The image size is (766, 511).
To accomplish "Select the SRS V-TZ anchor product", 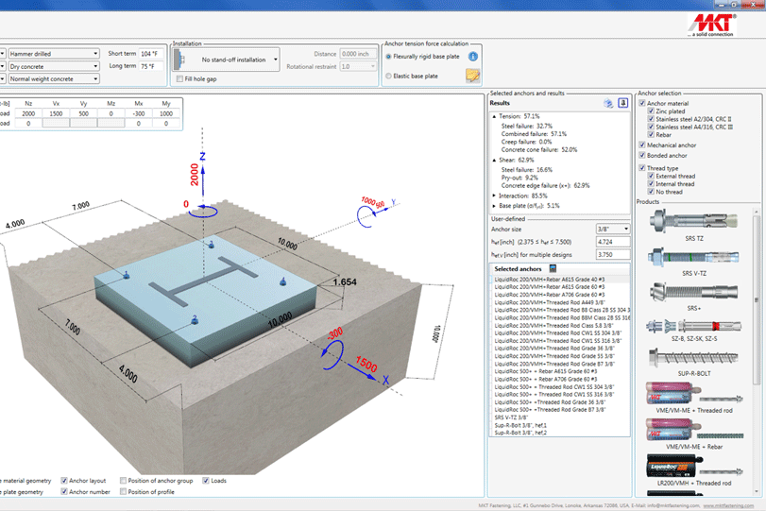I will click(x=693, y=261).
